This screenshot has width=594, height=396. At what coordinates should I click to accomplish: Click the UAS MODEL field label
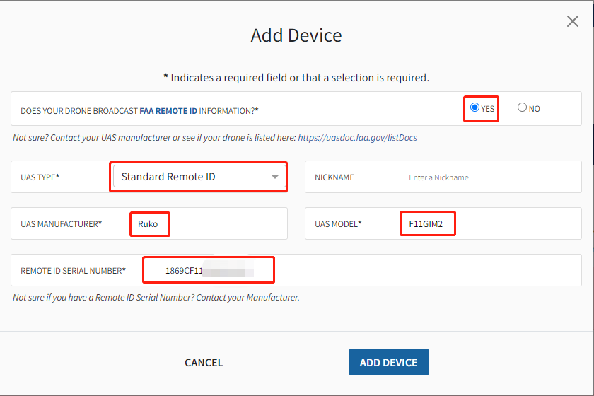tap(338, 224)
